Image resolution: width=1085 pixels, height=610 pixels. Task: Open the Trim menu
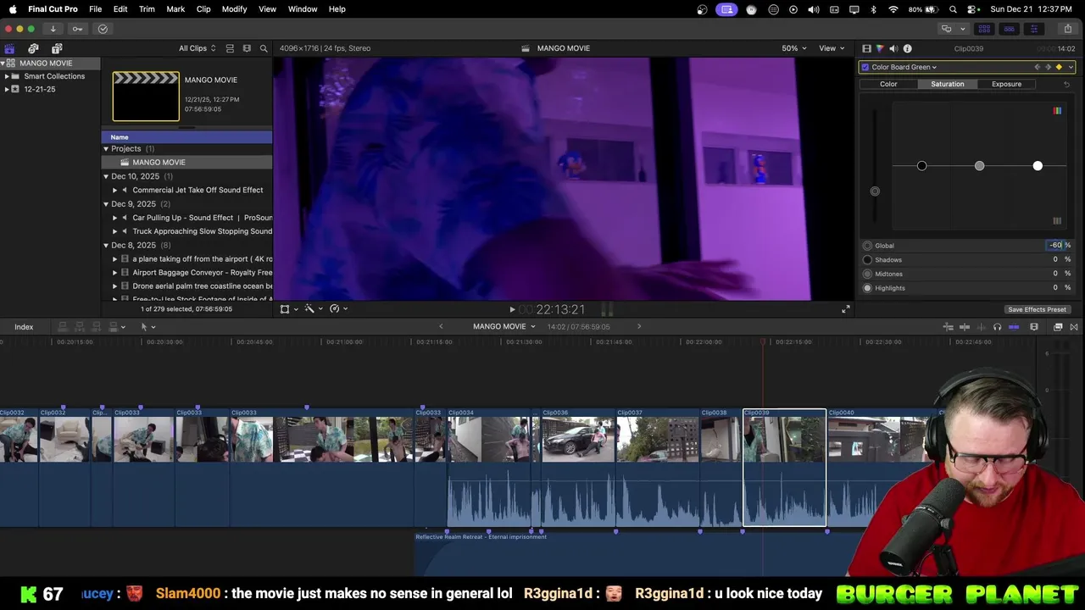pos(147,9)
